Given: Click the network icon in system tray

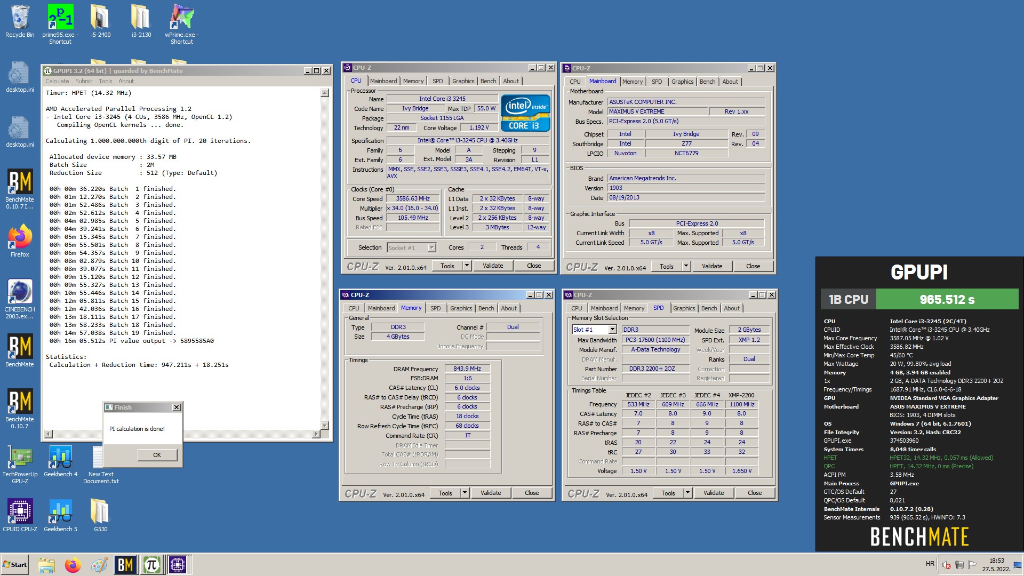Looking at the screenshot, I should click(x=959, y=565).
